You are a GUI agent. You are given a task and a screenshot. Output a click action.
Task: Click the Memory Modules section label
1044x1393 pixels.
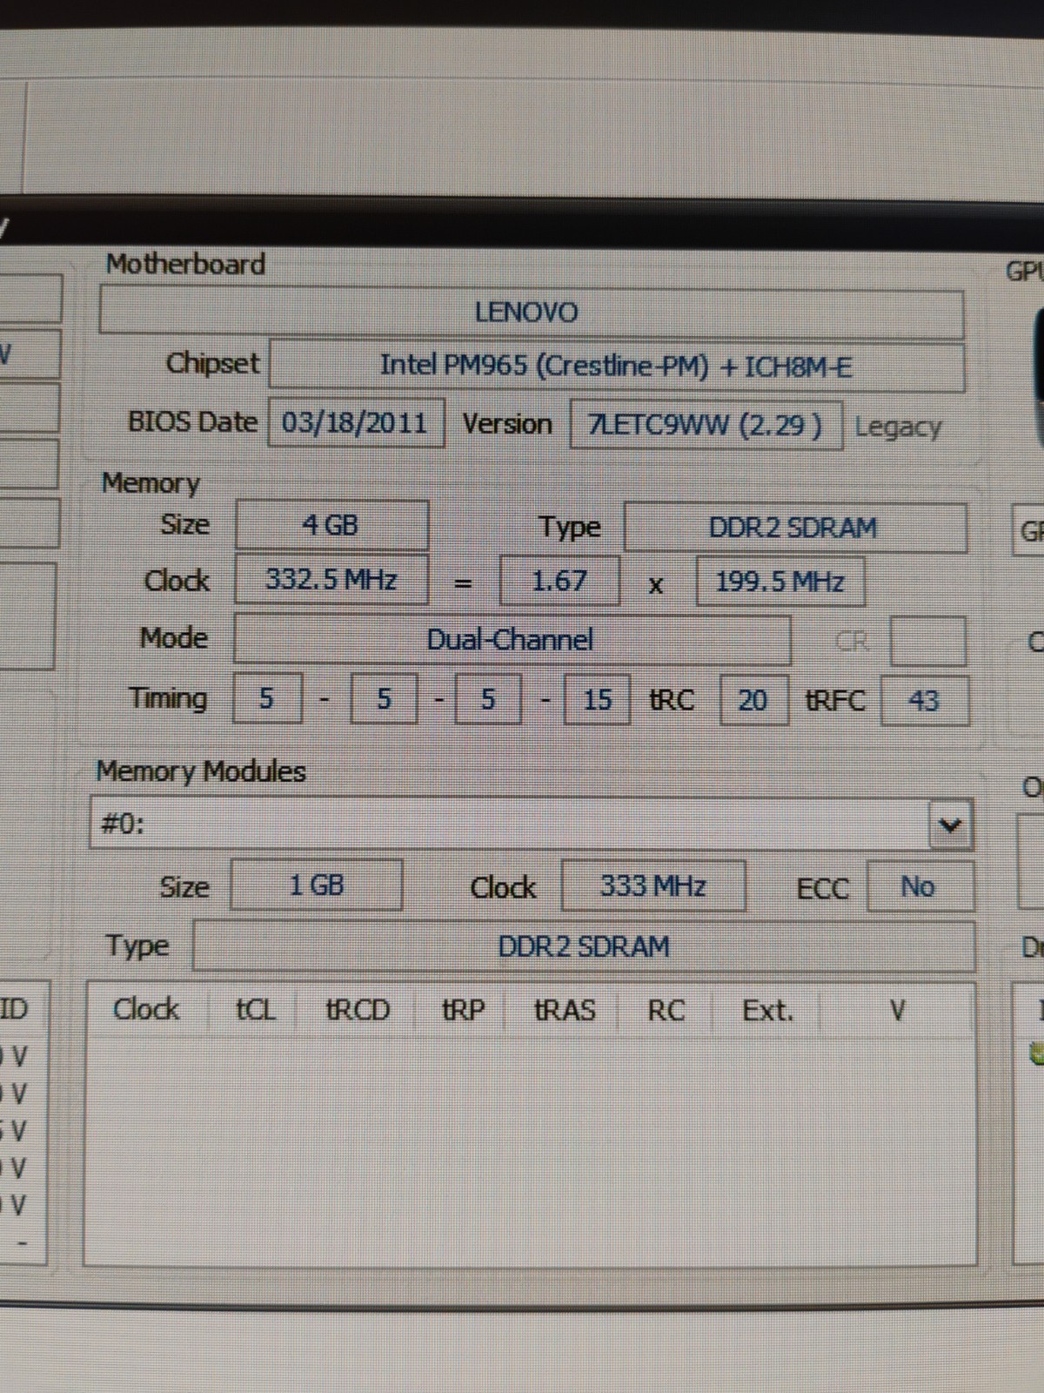click(201, 771)
